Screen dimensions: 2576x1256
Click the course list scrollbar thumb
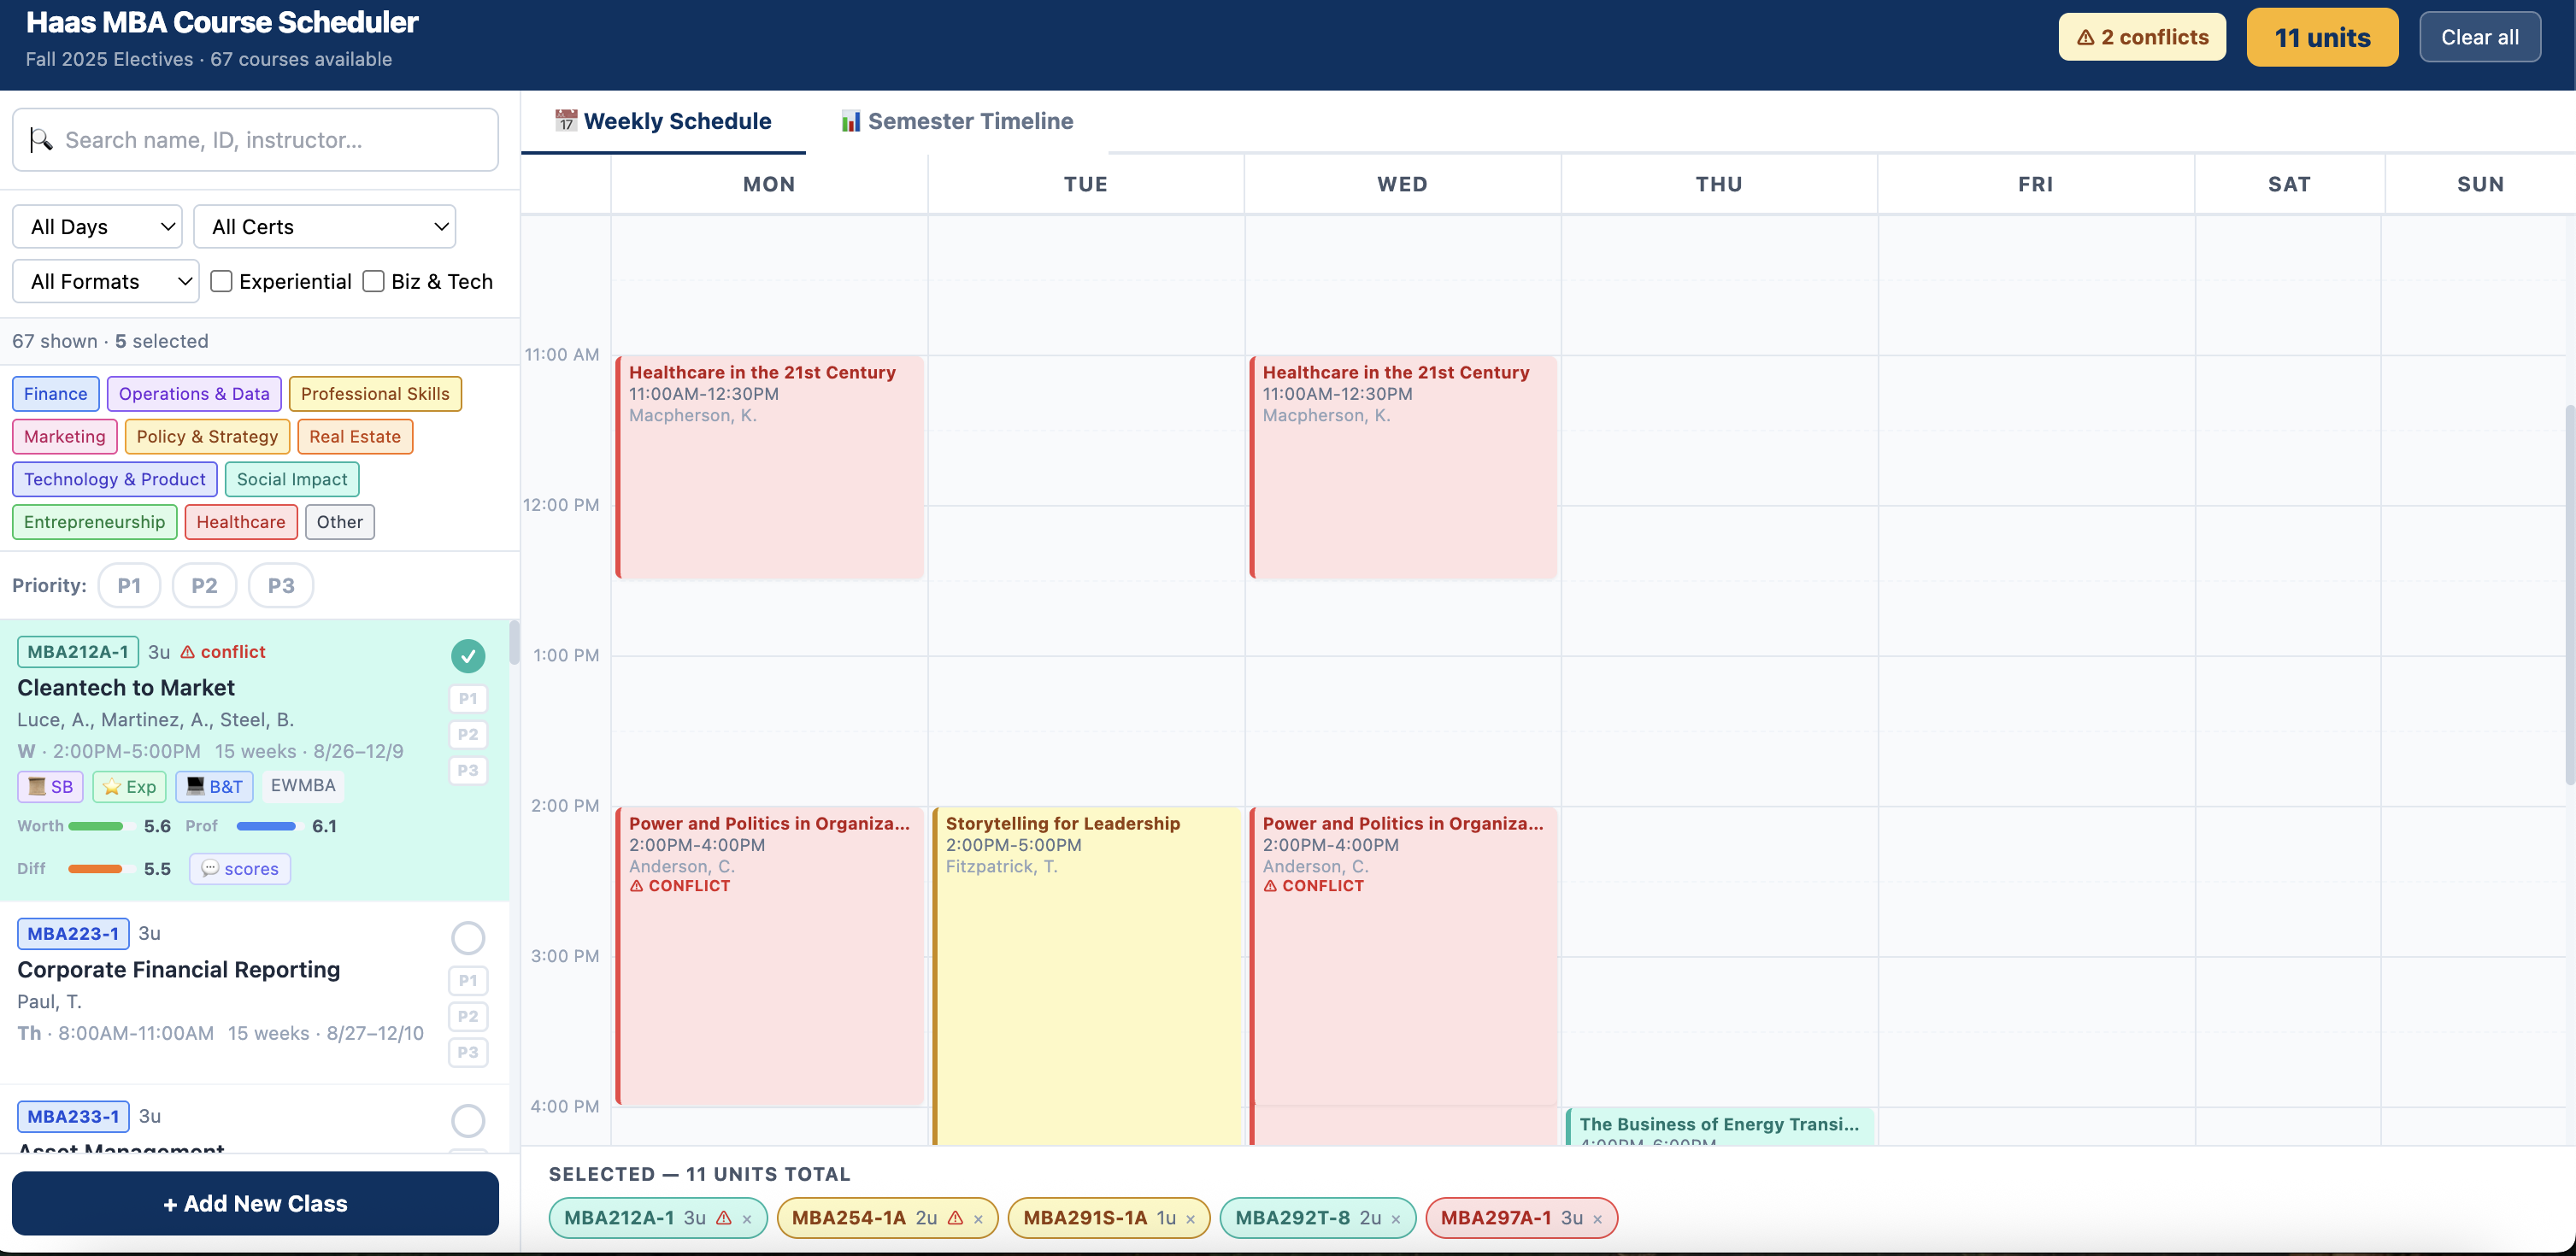pos(514,642)
